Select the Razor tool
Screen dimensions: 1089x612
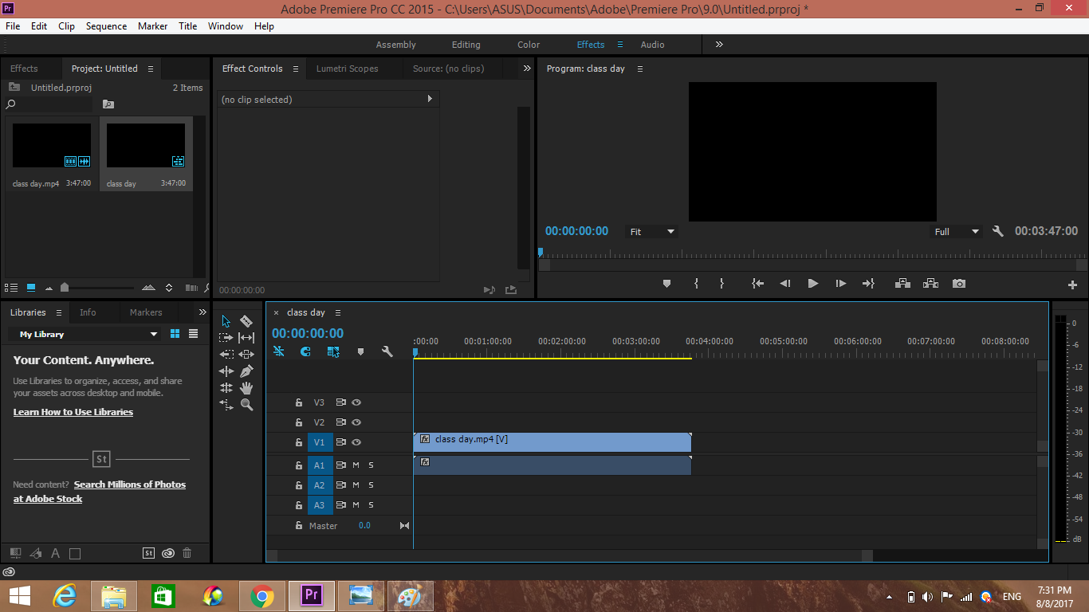click(246, 321)
